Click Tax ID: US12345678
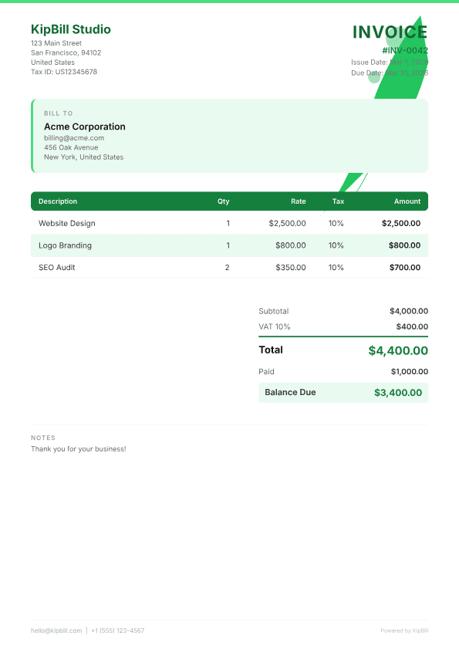The height and width of the screenshot is (649, 459). 64,72
